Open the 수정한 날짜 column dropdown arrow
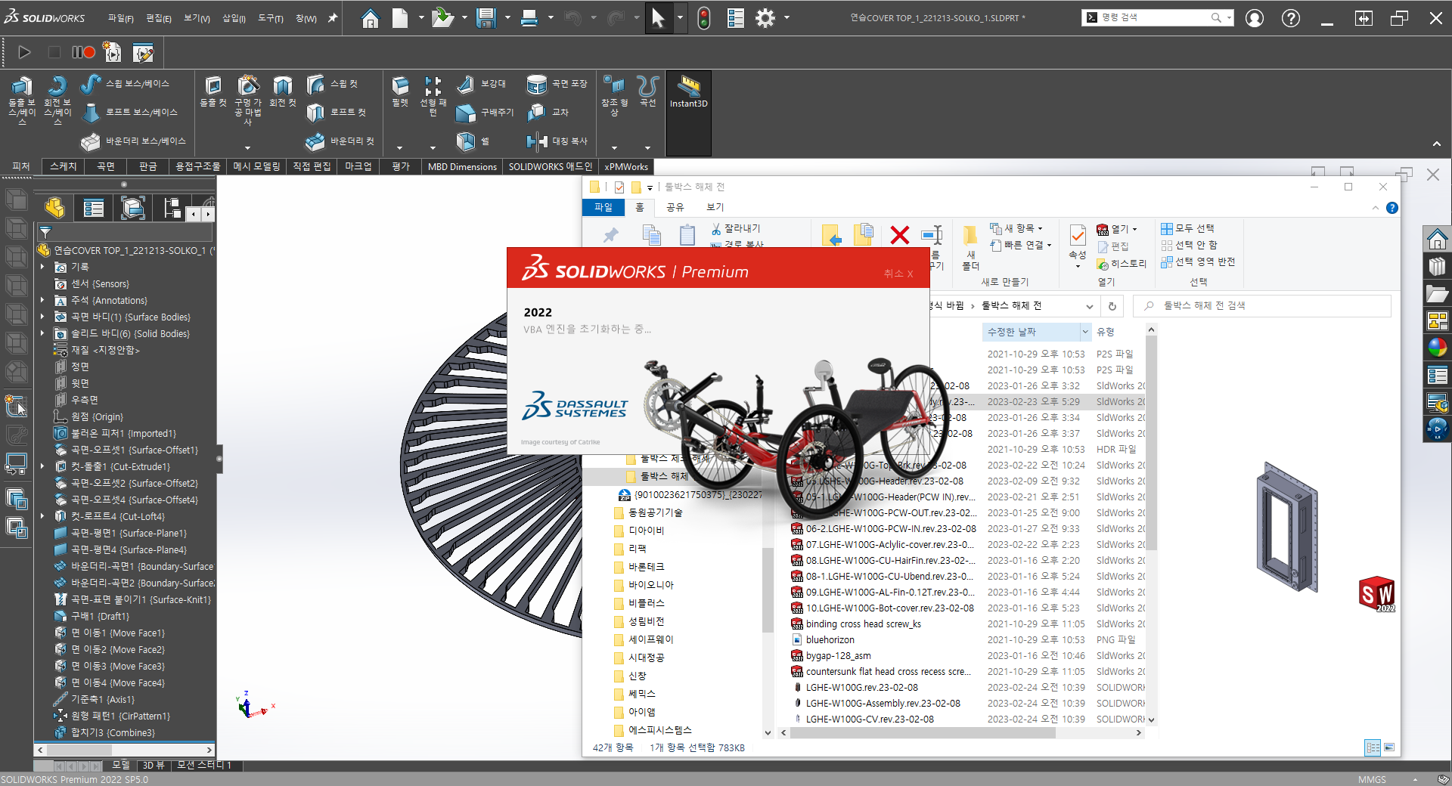 coord(1085,332)
